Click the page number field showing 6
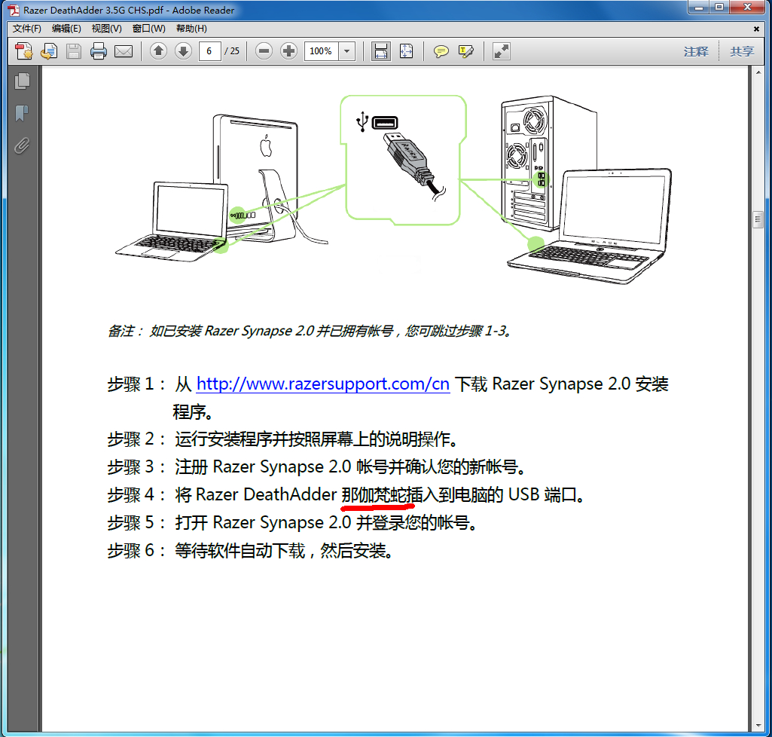Screen dimensions: 772x737 209,51
